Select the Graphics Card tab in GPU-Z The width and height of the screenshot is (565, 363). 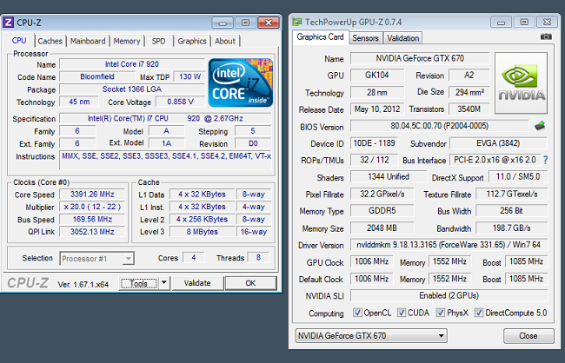(x=321, y=37)
